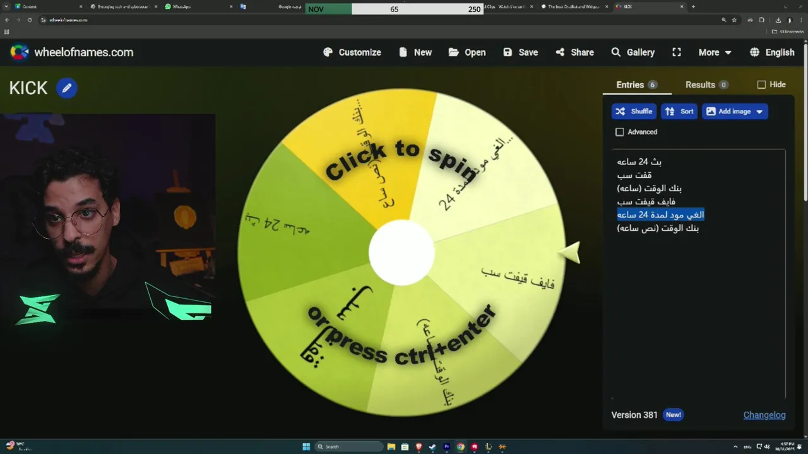This screenshot has width=808, height=454.
Task: Open the Gallery search
Action: (x=633, y=52)
